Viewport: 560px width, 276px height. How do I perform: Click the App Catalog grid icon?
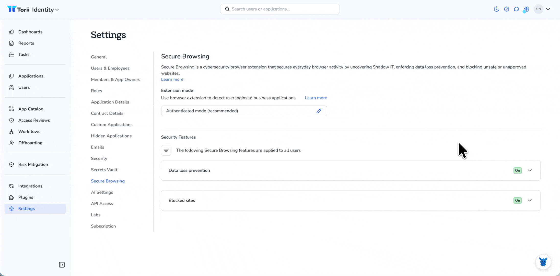11,109
